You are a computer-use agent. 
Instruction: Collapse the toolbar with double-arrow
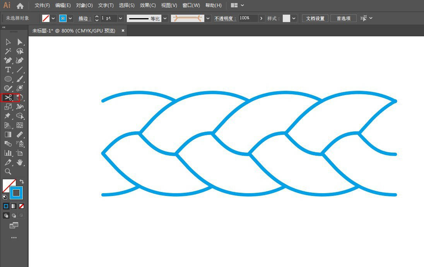point(4,27)
